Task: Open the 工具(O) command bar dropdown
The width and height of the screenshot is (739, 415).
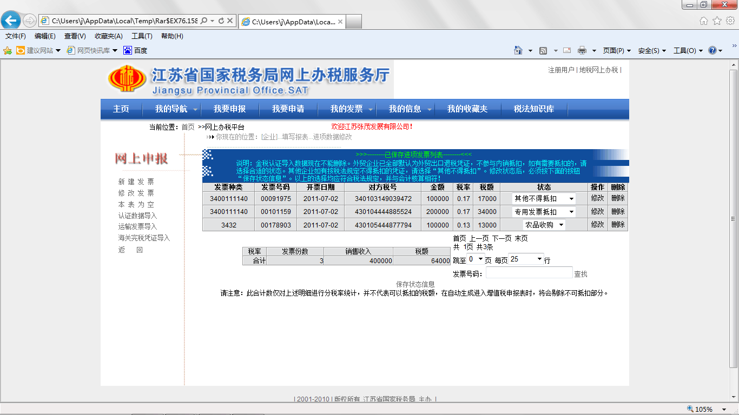Action: click(688, 50)
